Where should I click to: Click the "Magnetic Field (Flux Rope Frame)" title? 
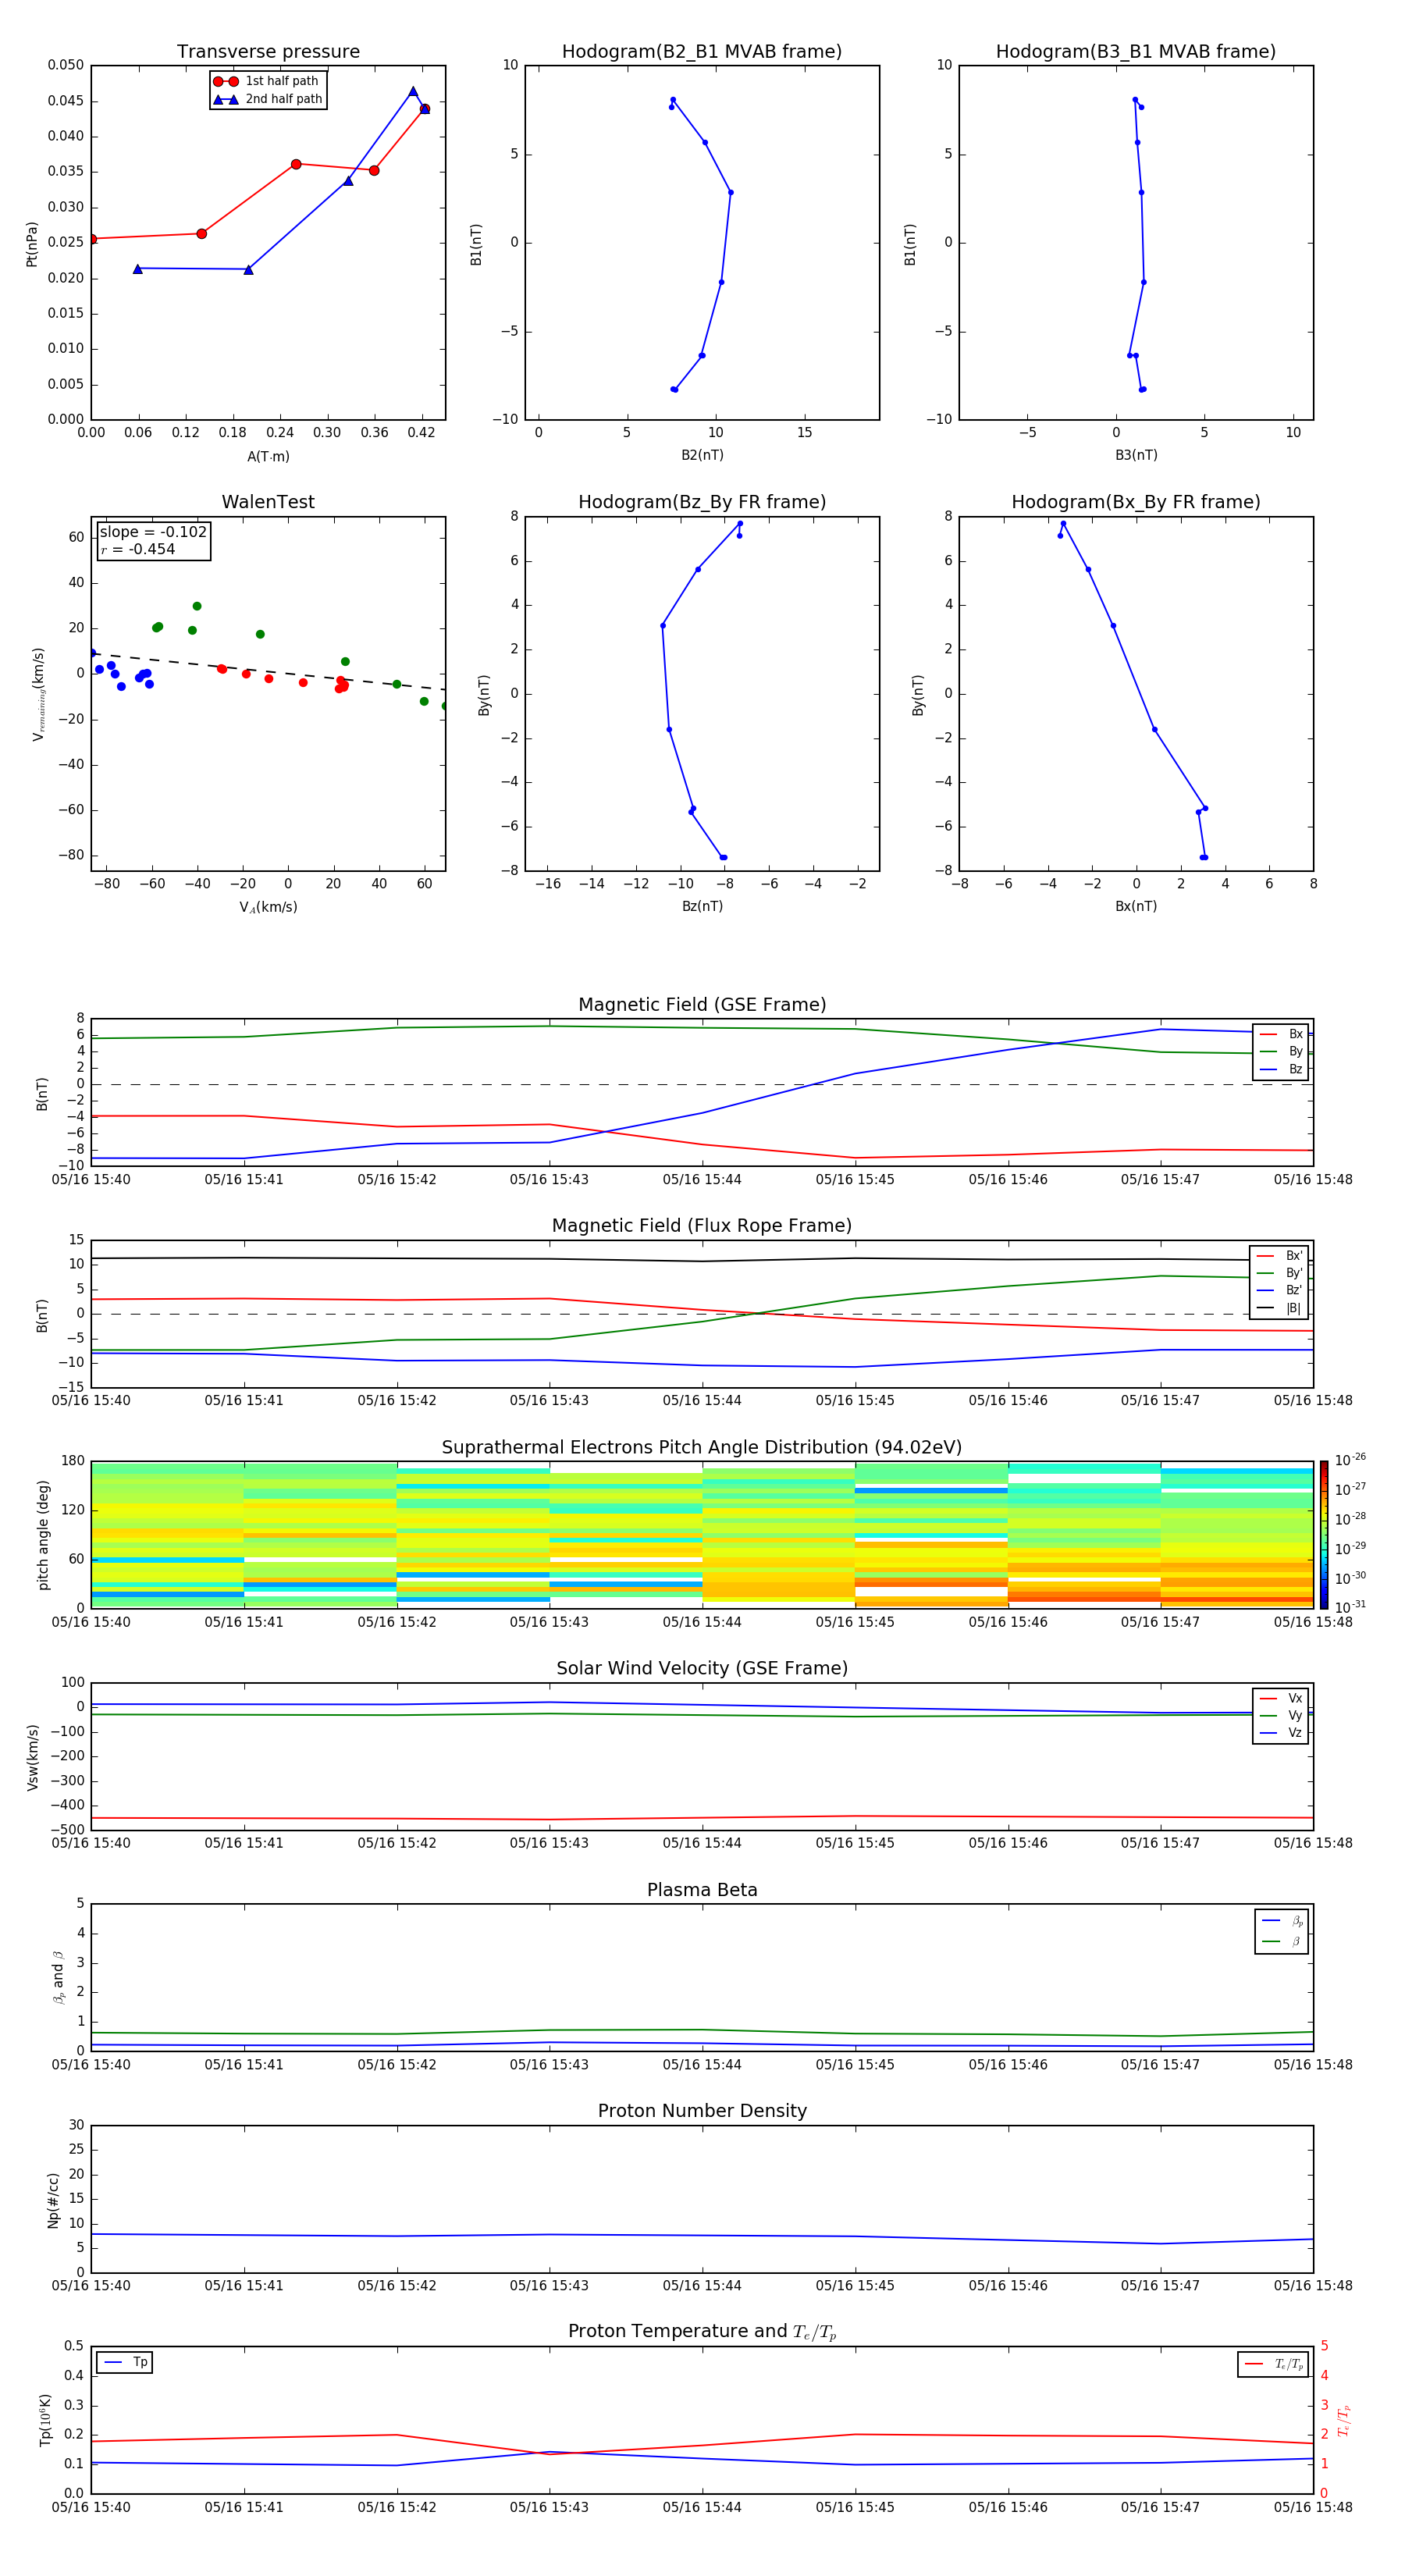point(702,1226)
